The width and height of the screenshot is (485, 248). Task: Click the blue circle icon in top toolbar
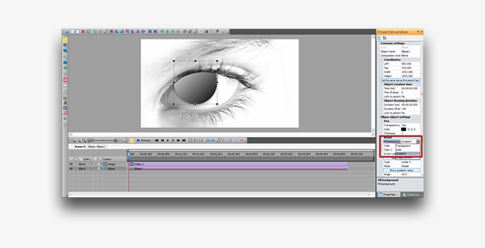(x=88, y=31)
